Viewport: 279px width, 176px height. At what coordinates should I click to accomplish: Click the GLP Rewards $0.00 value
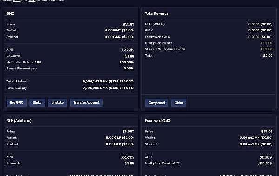(x=129, y=163)
